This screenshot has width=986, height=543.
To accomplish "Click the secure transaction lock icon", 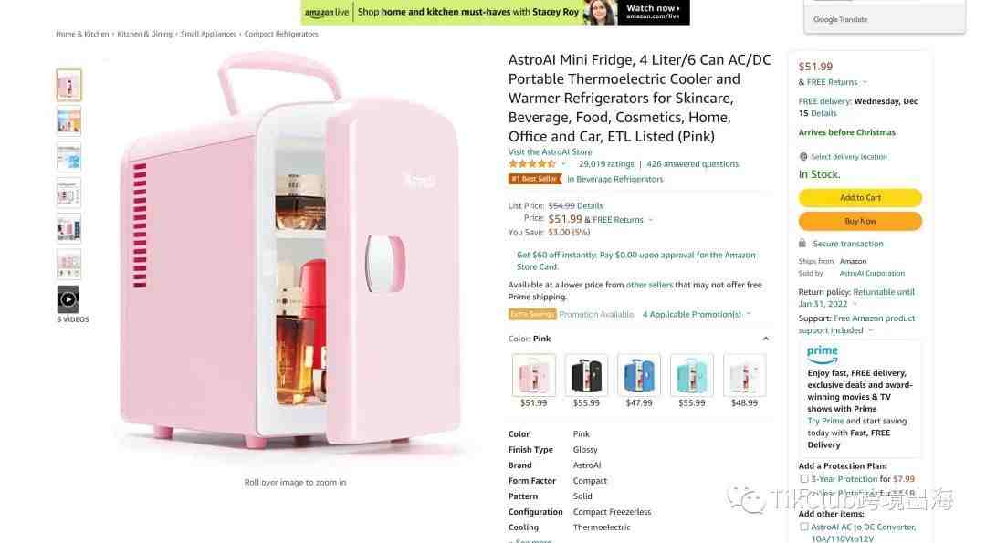I will point(802,244).
